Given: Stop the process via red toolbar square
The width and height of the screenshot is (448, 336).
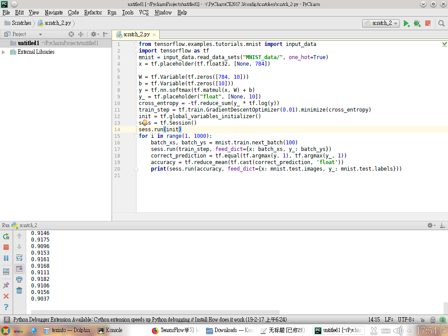Looking at the screenshot, I should pyautogui.click(x=428, y=24).
